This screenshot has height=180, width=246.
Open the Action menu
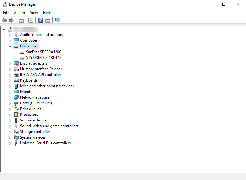coord(19,13)
